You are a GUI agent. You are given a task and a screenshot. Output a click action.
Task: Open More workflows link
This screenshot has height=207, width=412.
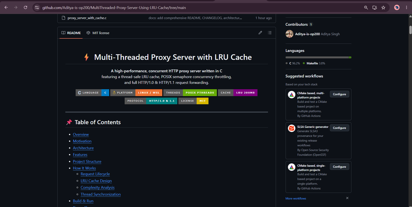click(296, 198)
